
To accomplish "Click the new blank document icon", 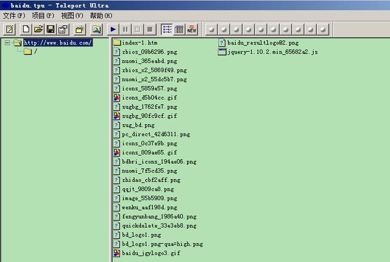I will pyautogui.click(x=26, y=29).
